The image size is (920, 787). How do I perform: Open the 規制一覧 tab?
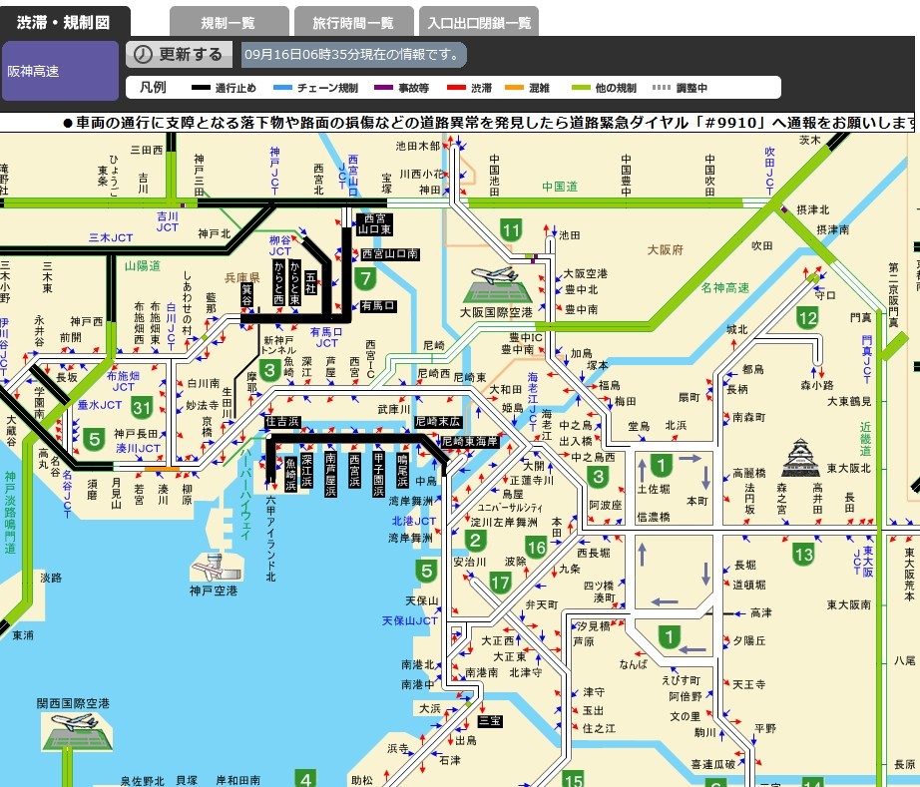tap(228, 22)
